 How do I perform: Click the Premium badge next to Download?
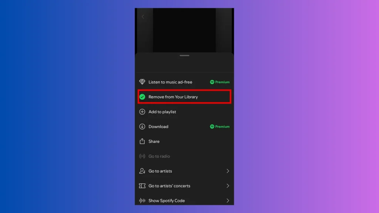coord(219,126)
